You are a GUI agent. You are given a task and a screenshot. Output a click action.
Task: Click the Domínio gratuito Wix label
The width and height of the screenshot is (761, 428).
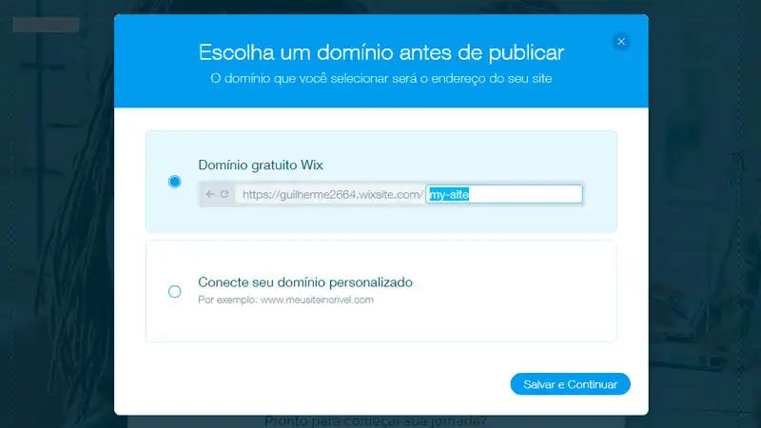(261, 165)
